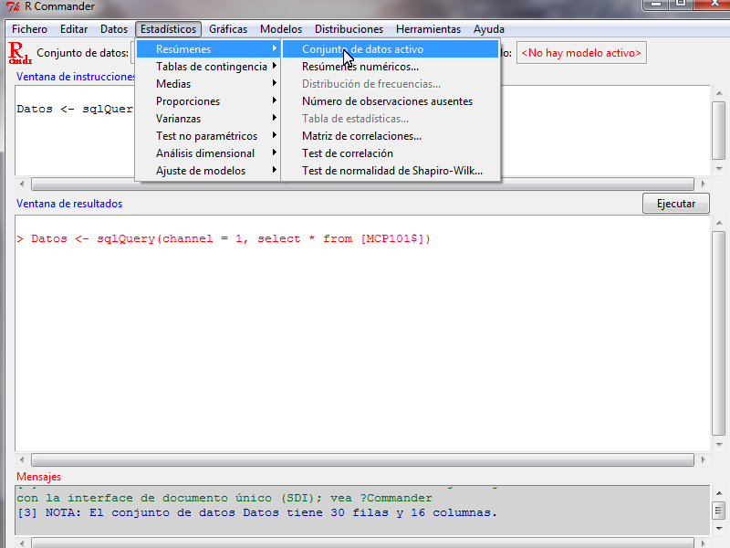Open the Datos menu

coord(113,29)
